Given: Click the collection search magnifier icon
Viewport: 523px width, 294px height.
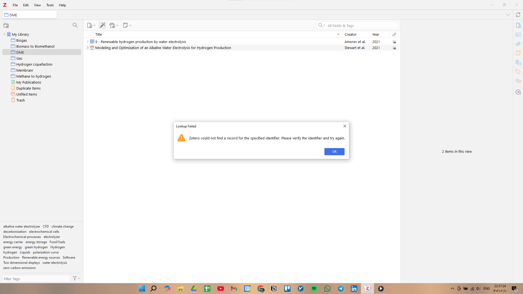Looking at the screenshot, I should (75, 25).
